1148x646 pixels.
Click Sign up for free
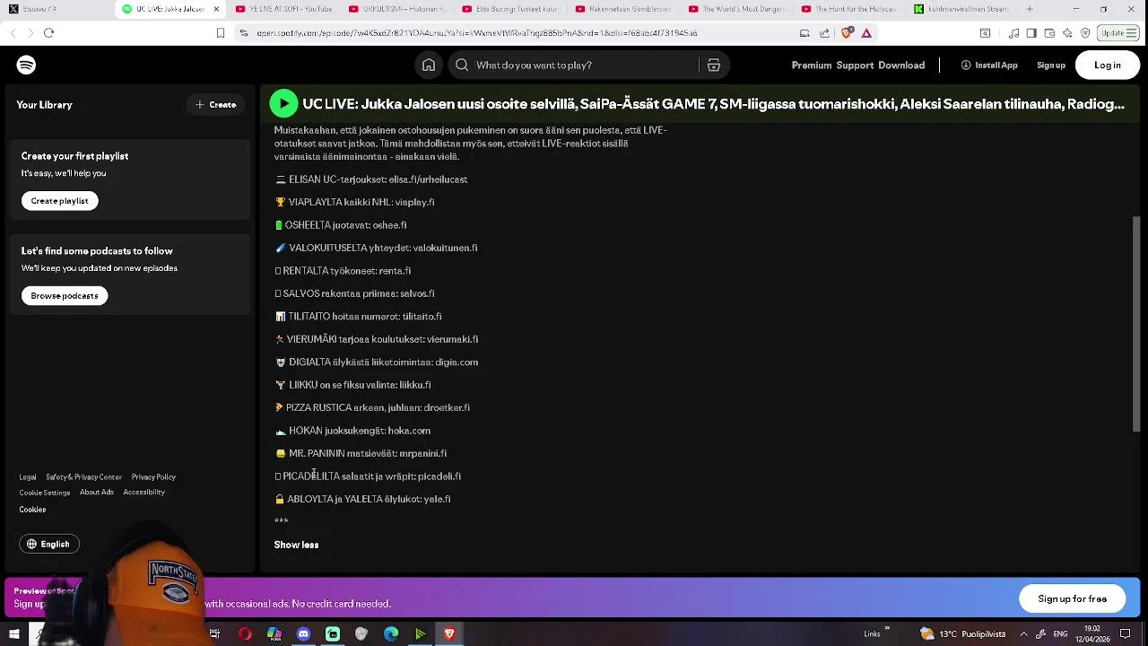[1073, 599]
